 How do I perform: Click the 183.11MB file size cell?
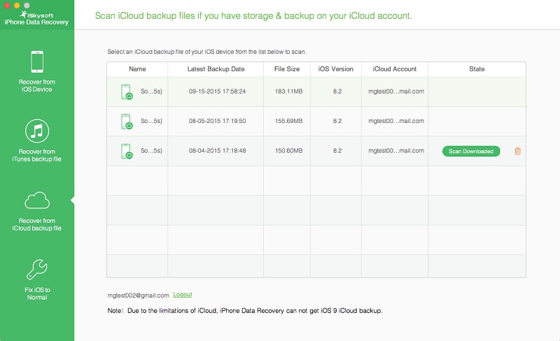tap(288, 92)
